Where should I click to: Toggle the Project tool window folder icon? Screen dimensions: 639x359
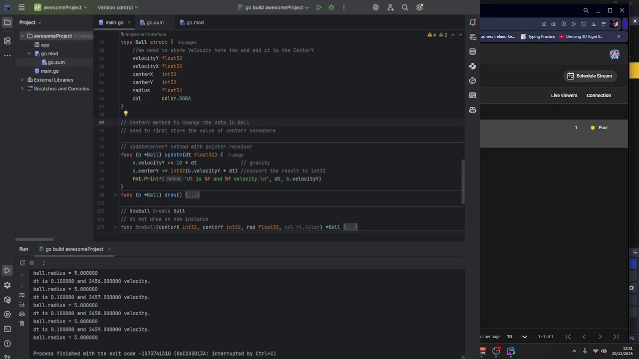tap(7, 22)
